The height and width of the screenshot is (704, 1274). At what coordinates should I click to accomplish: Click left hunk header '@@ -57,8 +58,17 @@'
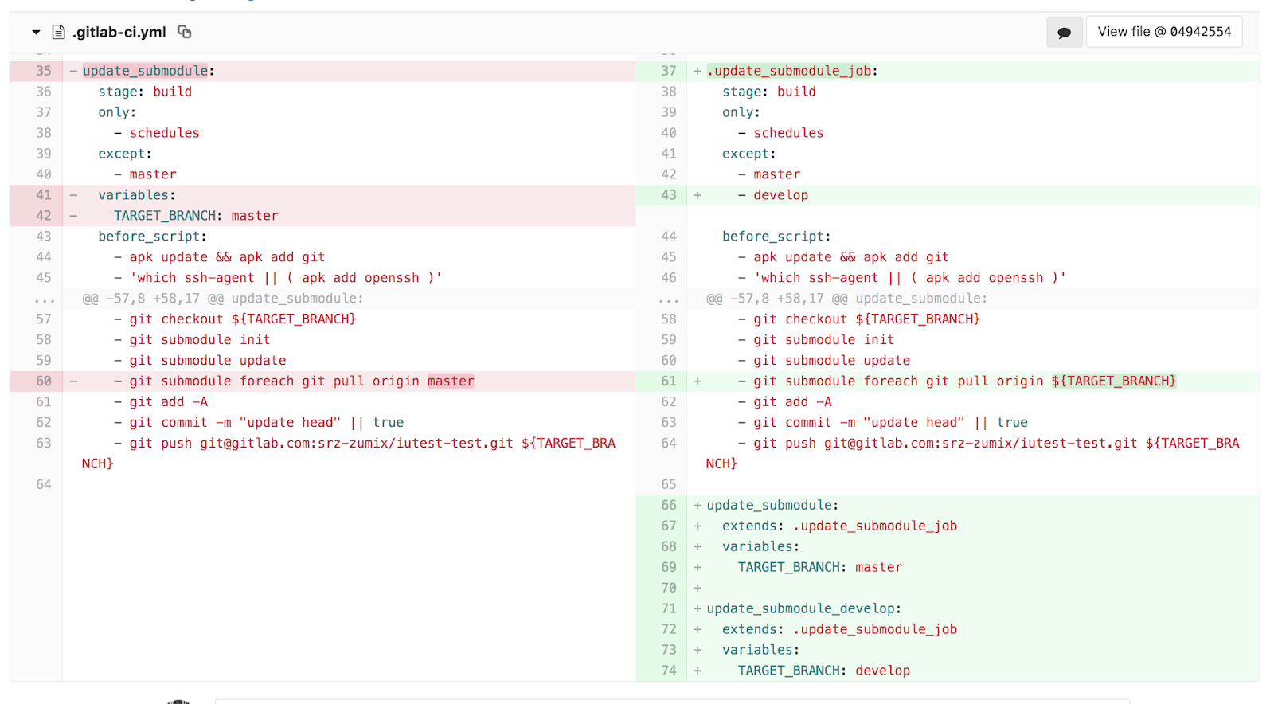223,299
